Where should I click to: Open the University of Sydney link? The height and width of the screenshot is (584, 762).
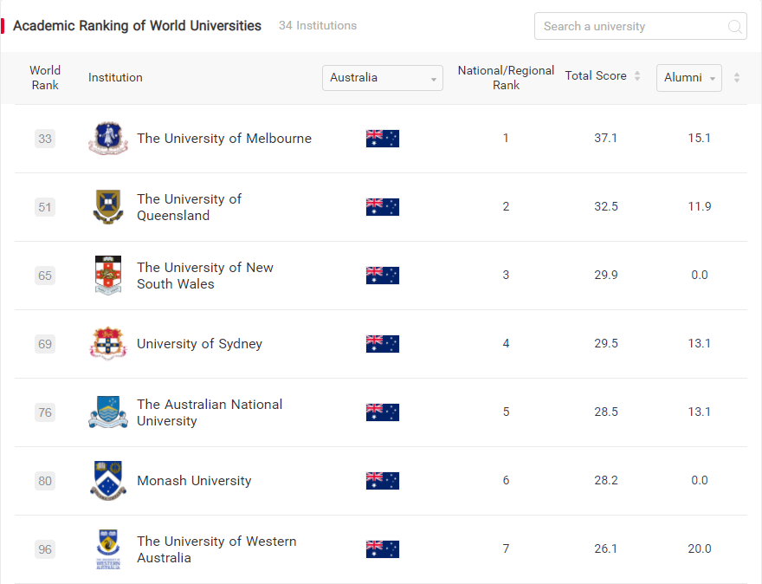199,344
